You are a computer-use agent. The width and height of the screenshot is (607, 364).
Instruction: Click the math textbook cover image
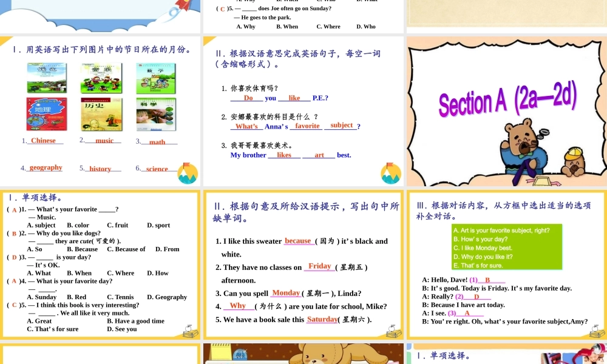pyautogui.click(x=156, y=79)
